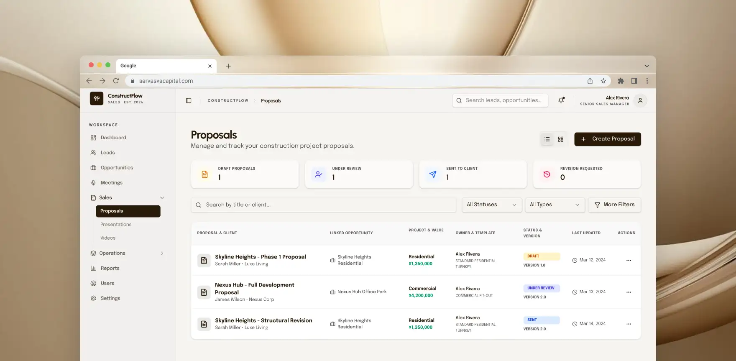Reload the page in browser

[x=116, y=81]
